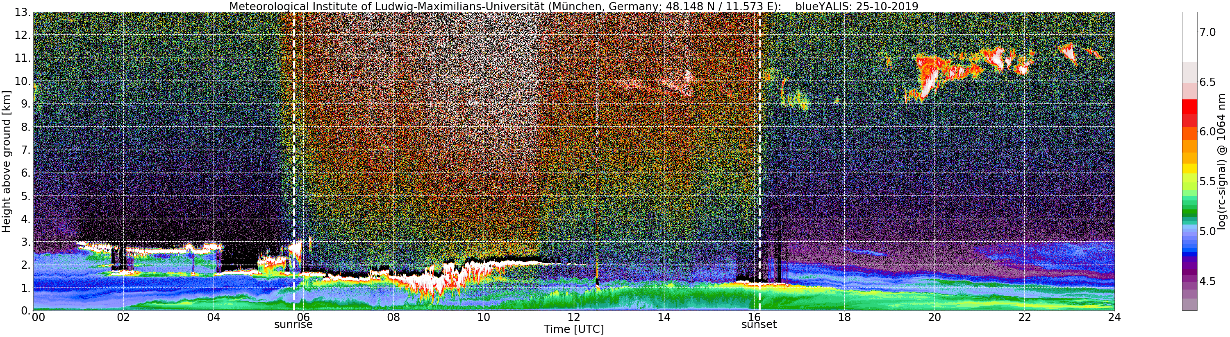Click the sunrise dashed vertical line marker

click(293, 161)
